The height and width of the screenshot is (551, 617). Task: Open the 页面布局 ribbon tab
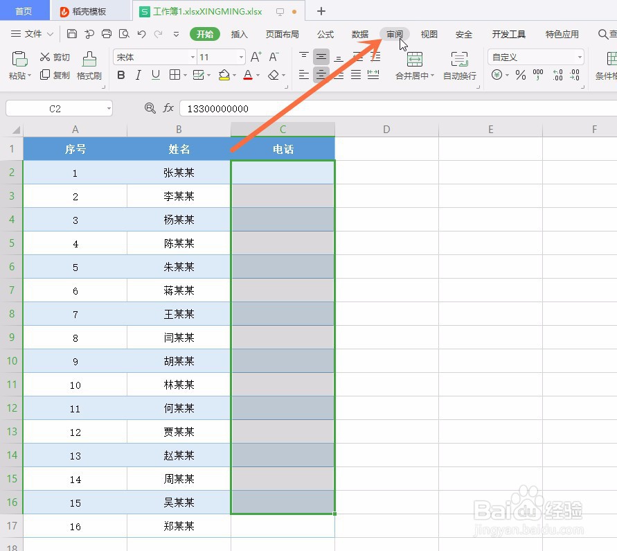point(282,34)
